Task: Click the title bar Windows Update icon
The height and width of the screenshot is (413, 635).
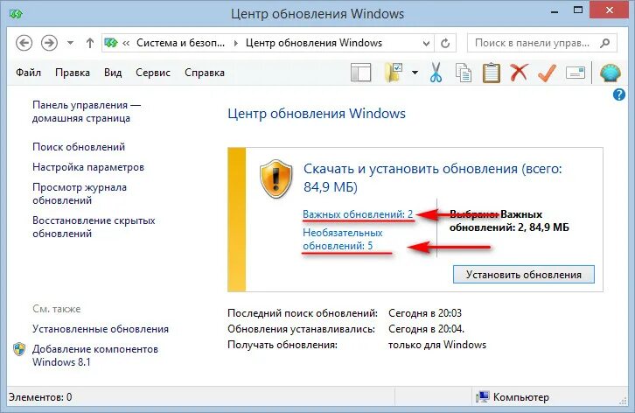Action: (17, 14)
